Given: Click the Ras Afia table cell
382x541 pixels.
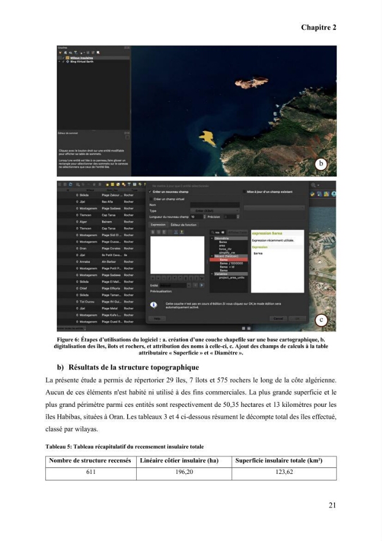Looking at the screenshot, I should coord(107,201).
